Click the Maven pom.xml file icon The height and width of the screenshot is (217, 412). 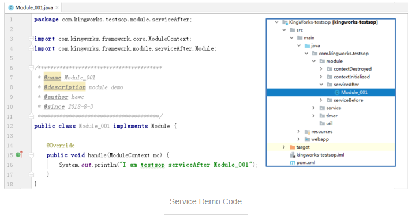coord(292,162)
